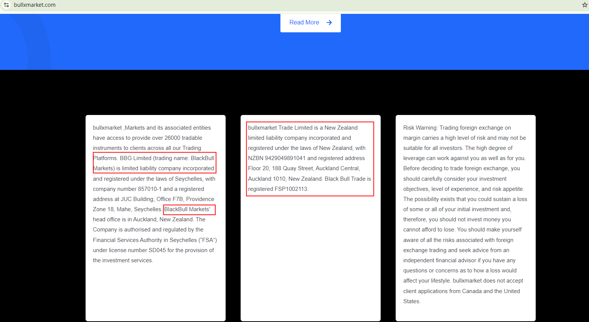Click "Auckland 1010, New Zealand." text
Image resolution: width=589 pixels, height=322 pixels.
coord(285,179)
